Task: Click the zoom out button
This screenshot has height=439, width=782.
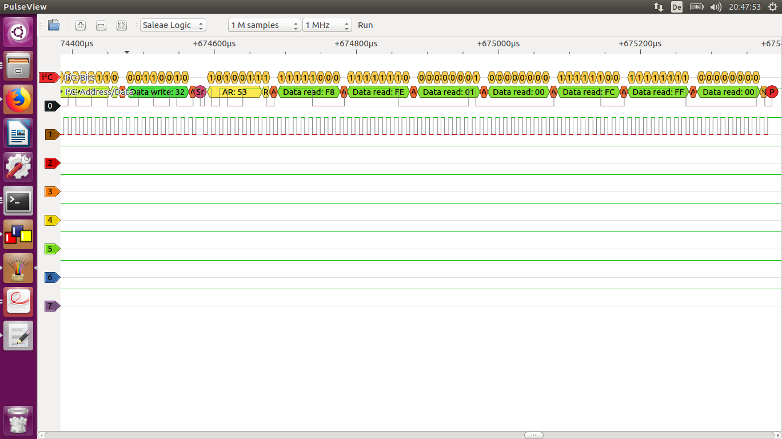Action: (x=101, y=25)
